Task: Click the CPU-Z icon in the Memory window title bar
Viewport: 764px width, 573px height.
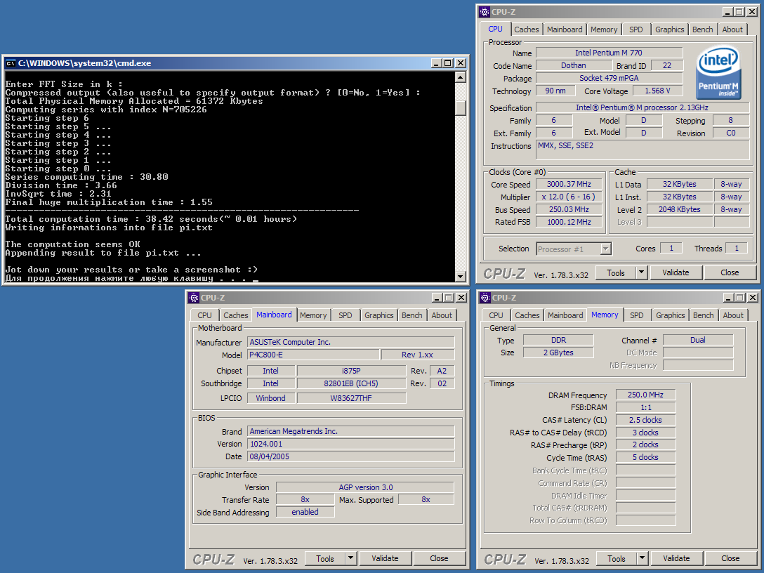Action: [x=485, y=298]
